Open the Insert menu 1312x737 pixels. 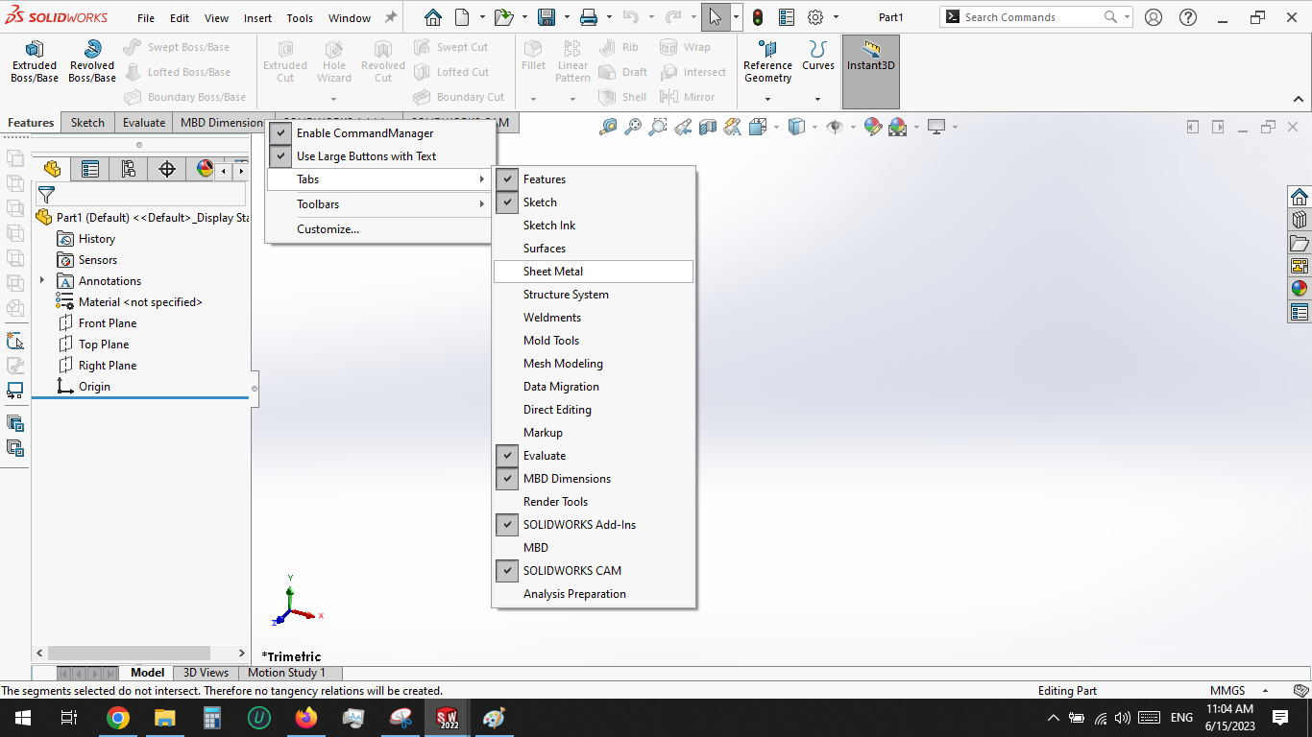[256, 16]
